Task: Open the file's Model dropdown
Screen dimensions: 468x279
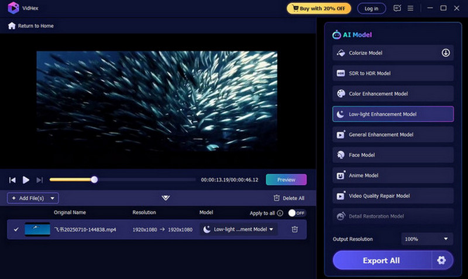Action: (x=238, y=229)
